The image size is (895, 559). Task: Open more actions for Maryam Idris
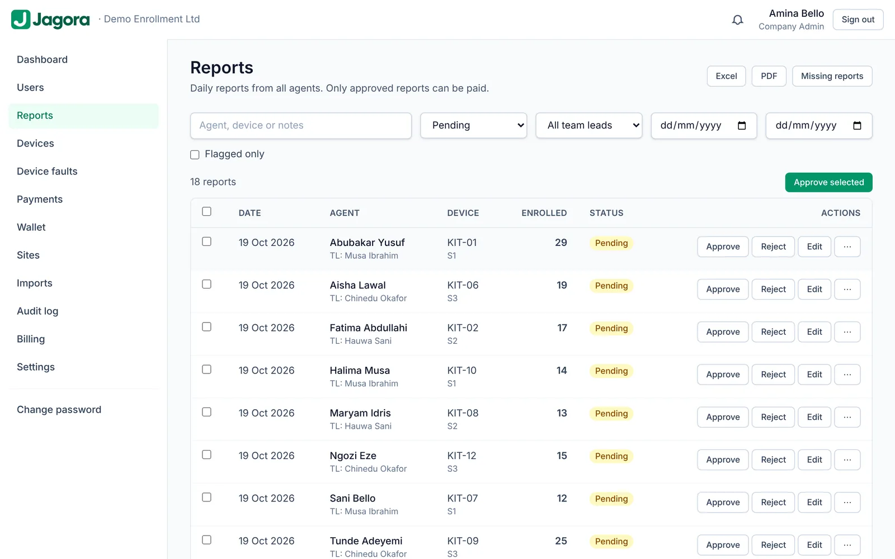coord(847,417)
